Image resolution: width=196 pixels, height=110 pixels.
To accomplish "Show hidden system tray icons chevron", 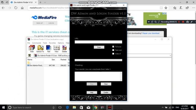I will pos(163,107).
